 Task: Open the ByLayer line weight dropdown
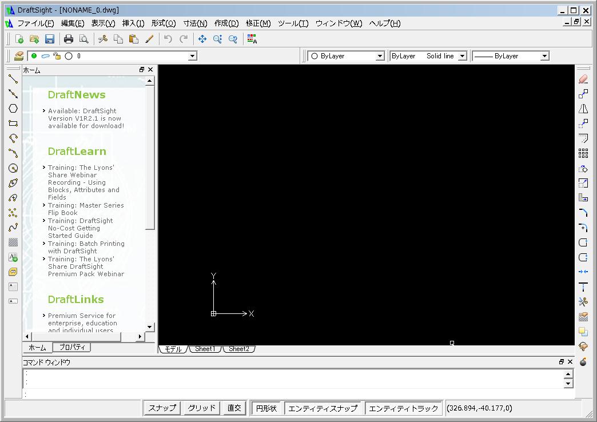pyautogui.click(x=544, y=56)
